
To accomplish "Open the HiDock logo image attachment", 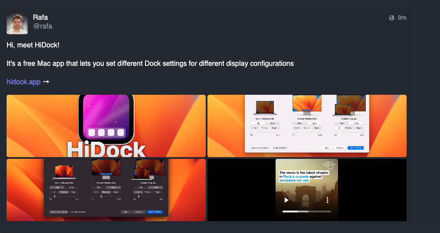I will [106, 126].
